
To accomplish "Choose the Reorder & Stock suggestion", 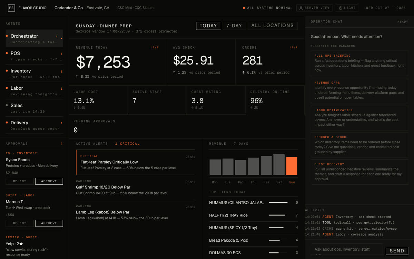I will [x=359, y=144].
